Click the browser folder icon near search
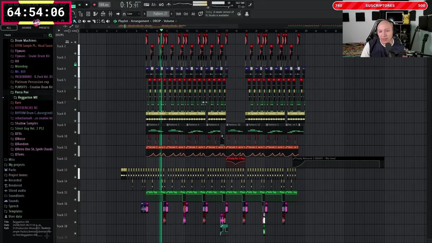Screen dimensions: 432x243 pyautogui.click(x=45, y=35)
